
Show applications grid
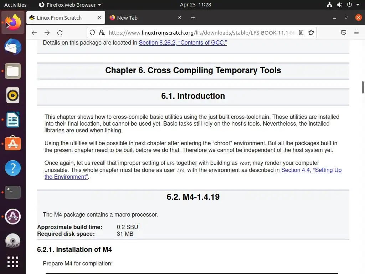pyautogui.click(x=13, y=262)
